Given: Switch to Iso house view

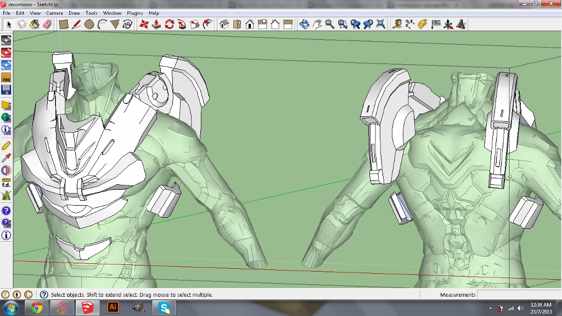Looking at the screenshot, I should point(224,24).
